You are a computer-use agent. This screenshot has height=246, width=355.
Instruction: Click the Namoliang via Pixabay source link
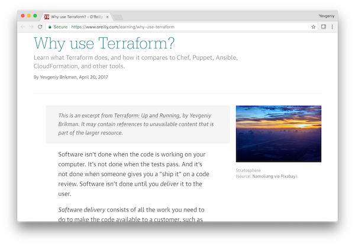274,176
